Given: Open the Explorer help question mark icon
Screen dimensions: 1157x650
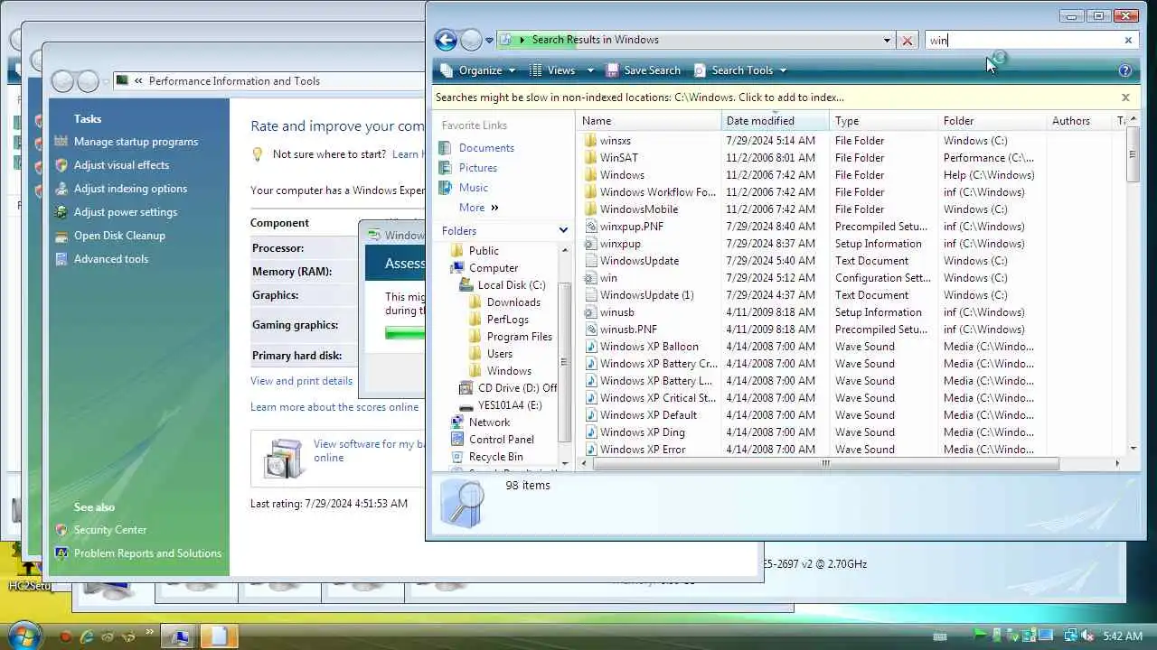Looking at the screenshot, I should click(1124, 70).
